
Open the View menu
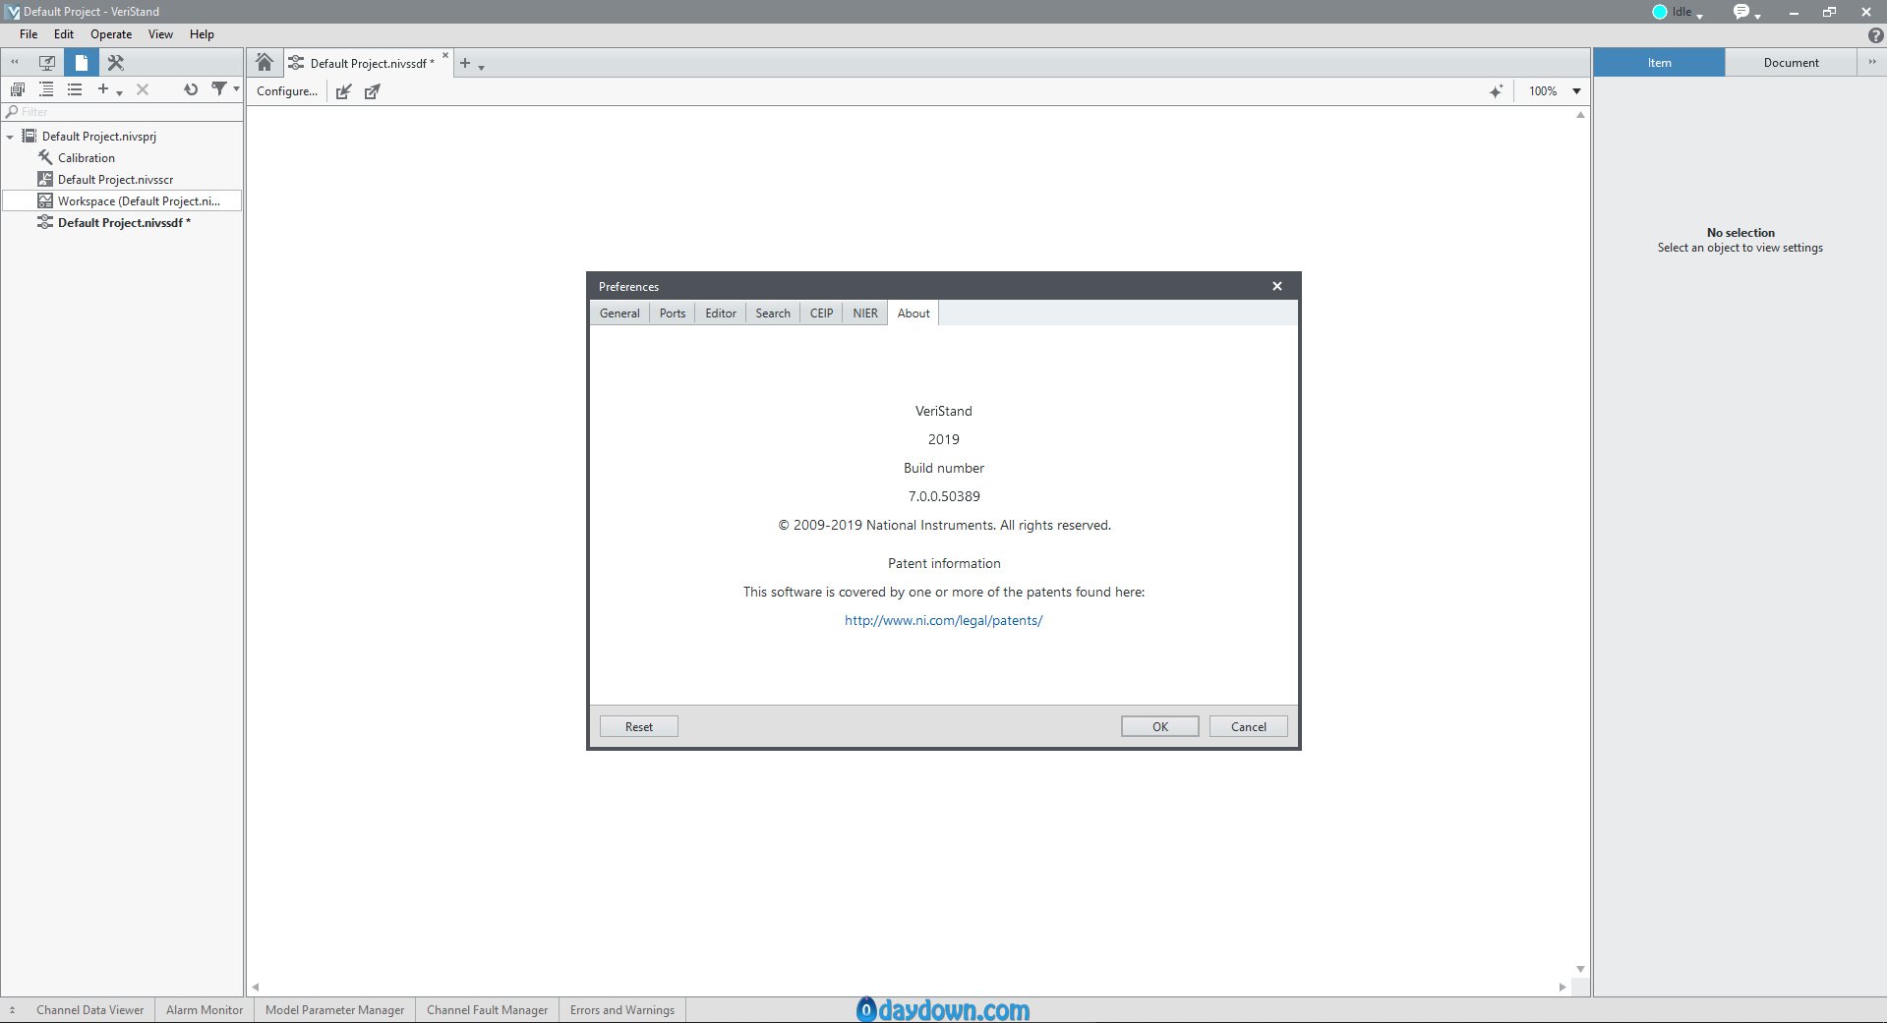160,34
